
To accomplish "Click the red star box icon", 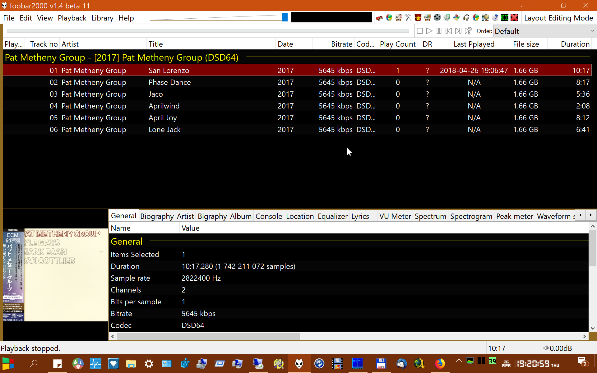I will click(418, 18).
